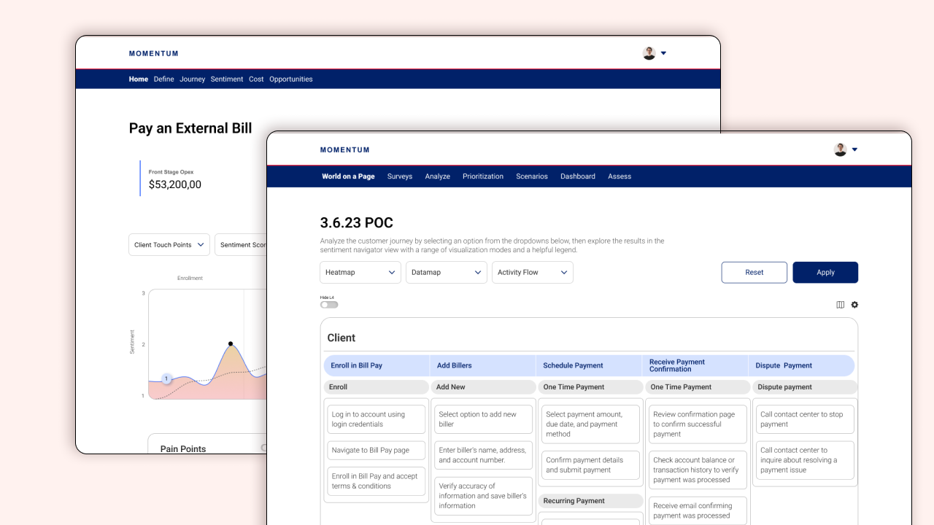
Task: Open the Surveys tab
Action: (400, 176)
